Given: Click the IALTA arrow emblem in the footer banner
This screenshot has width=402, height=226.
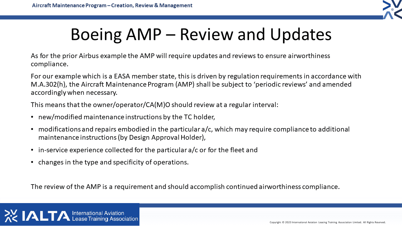Looking at the screenshot, I should [x=11, y=216].
